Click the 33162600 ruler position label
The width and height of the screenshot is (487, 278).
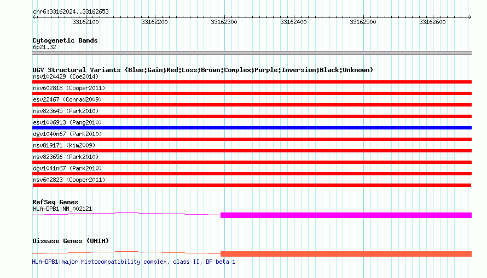coord(432,22)
